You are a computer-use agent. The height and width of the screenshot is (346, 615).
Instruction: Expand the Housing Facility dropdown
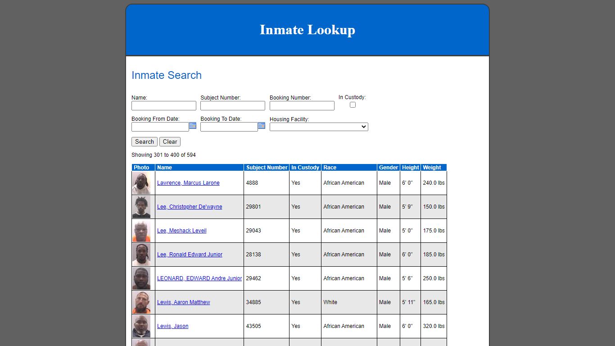[x=319, y=127]
